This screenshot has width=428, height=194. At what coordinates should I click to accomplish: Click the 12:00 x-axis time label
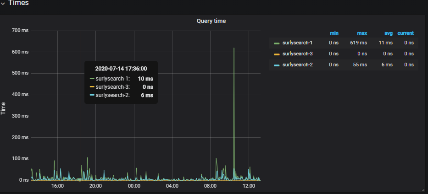point(248,186)
